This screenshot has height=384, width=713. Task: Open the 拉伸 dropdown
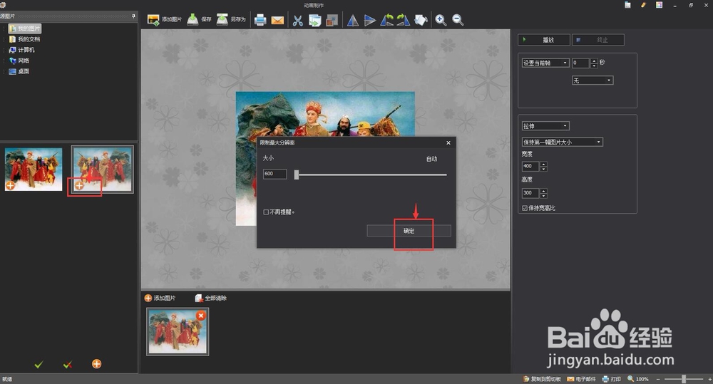click(545, 126)
